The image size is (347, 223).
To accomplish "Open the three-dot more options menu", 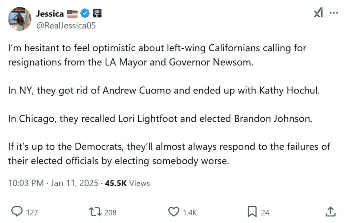I will point(334,13).
